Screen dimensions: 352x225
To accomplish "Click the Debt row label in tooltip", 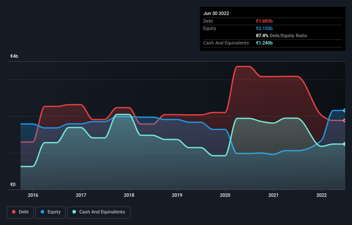I will [x=208, y=21].
